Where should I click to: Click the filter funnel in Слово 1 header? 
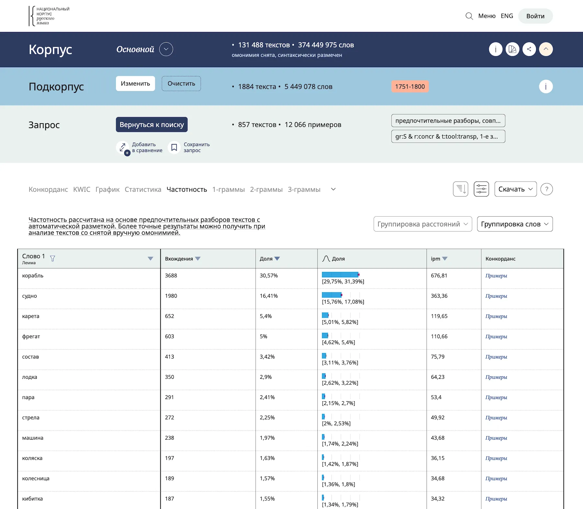pos(52,258)
